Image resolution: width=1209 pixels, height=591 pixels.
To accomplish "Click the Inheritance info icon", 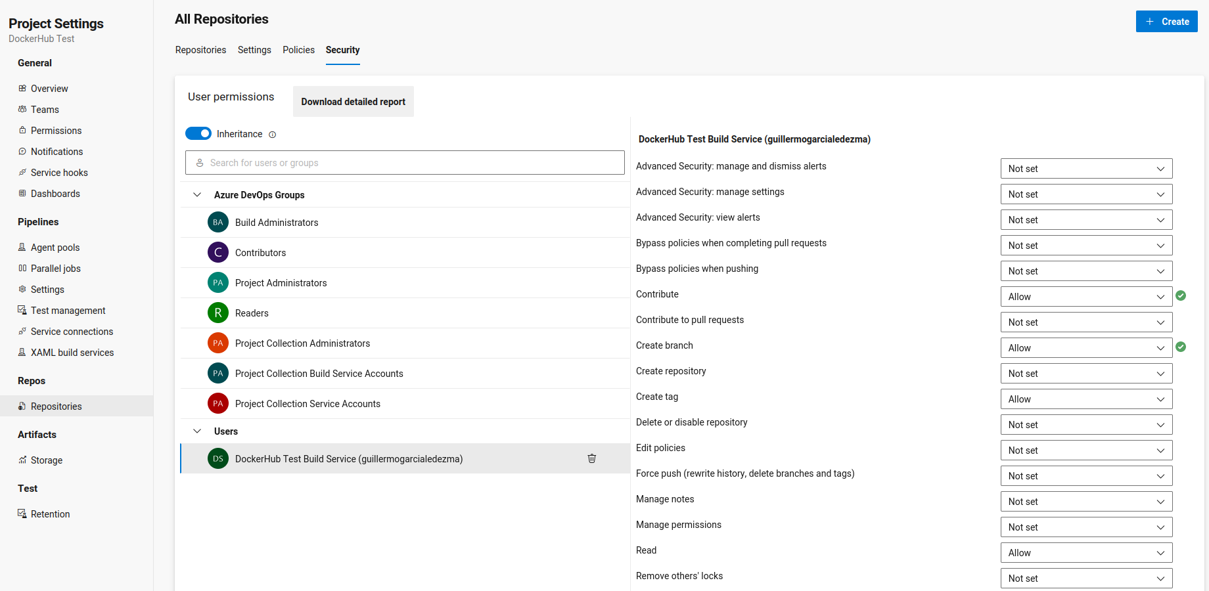I will tap(273, 135).
